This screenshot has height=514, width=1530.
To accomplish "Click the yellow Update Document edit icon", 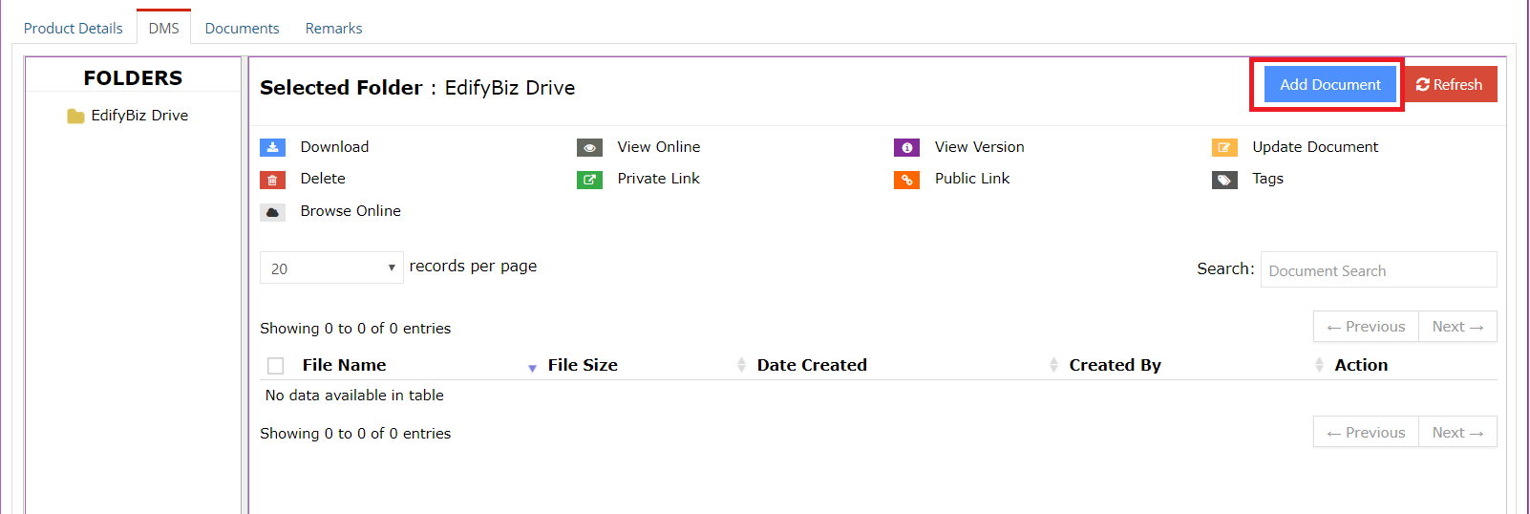I will pyautogui.click(x=1224, y=147).
